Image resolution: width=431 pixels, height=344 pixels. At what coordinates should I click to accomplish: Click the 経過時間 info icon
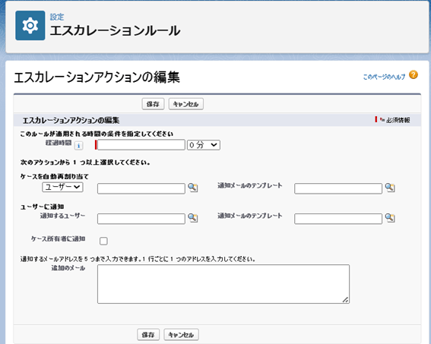tap(78, 146)
